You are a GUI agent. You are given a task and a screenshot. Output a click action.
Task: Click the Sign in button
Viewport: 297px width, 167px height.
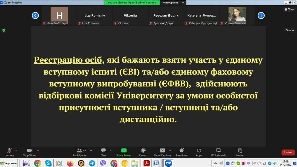(289, 30)
